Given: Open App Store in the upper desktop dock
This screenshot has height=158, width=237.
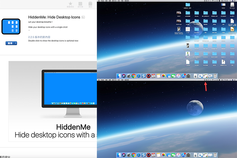Looking at the screenshot, I should pyautogui.click(x=183, y=76).
